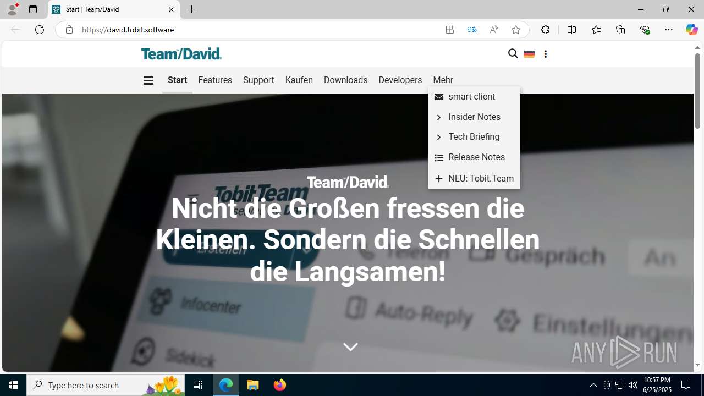Open the hamburger navigation menu icon

coord(148,80)
